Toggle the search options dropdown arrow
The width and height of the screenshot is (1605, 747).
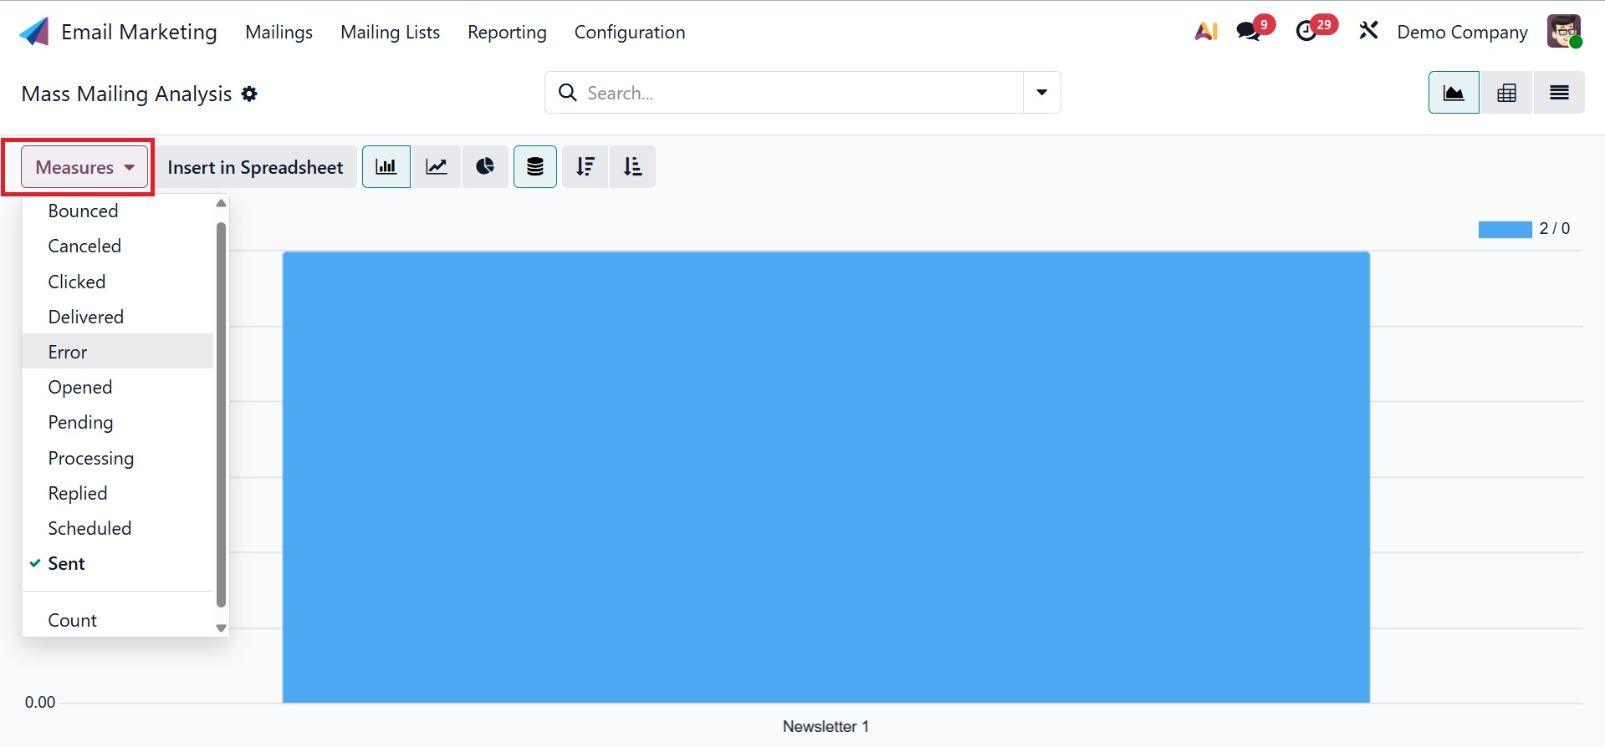1042,93
